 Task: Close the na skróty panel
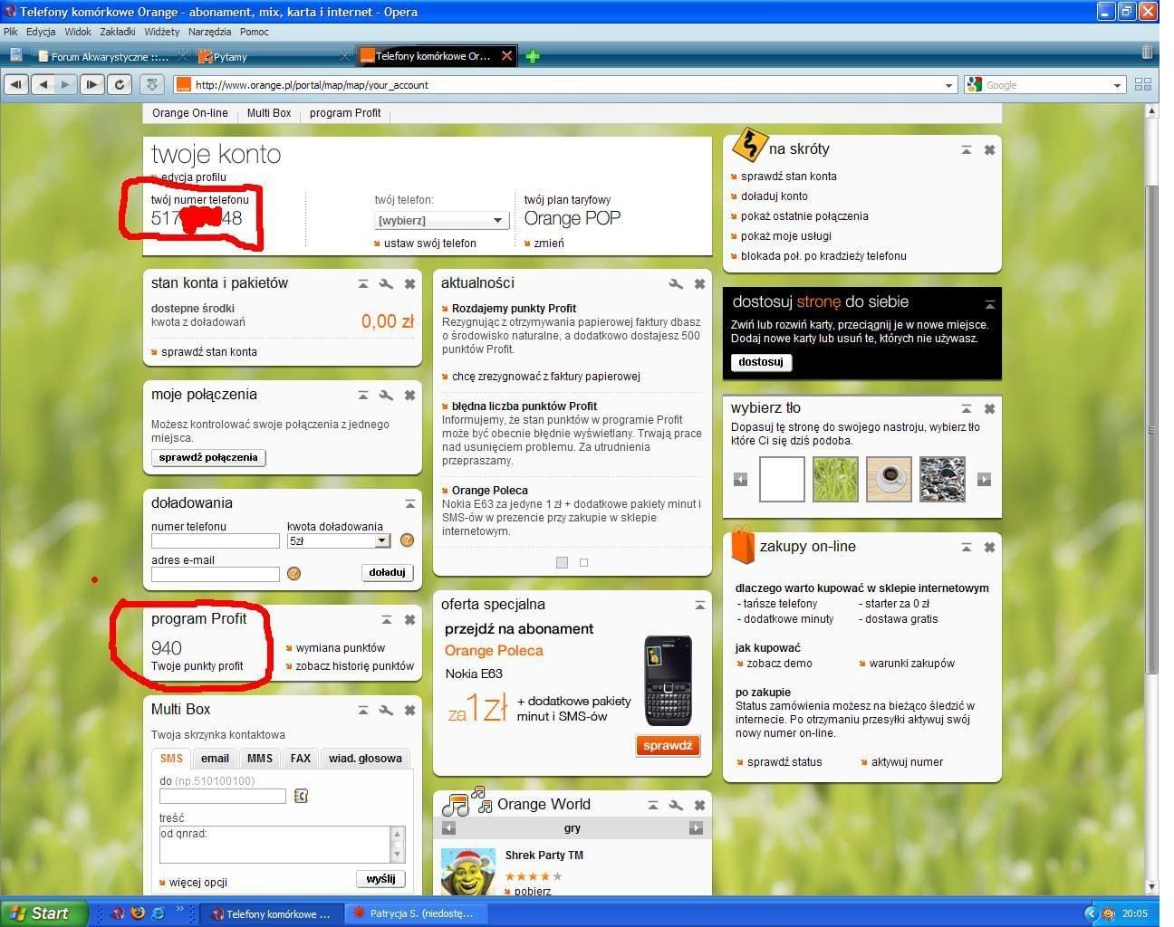[x=989, y=150]
